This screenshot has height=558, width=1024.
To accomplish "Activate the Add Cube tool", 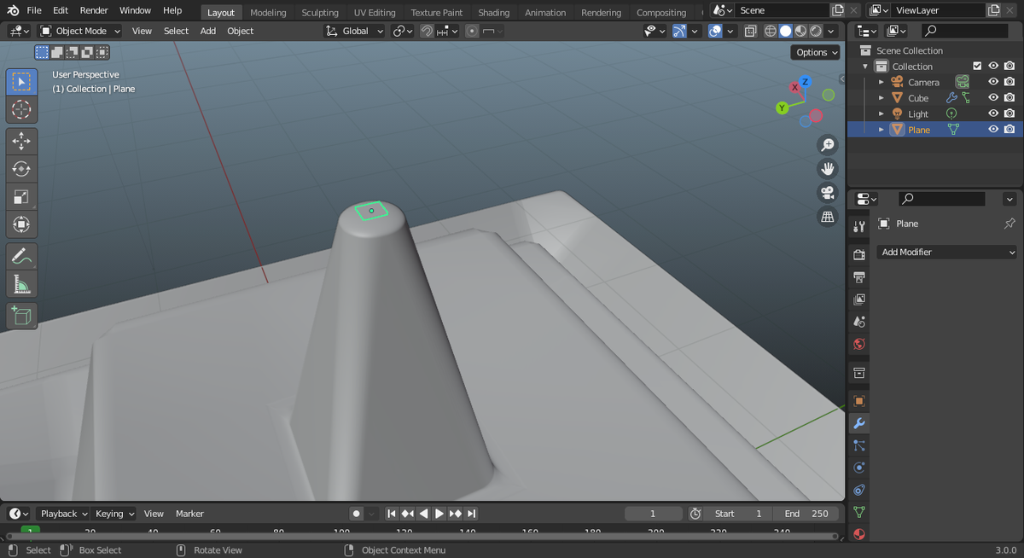I will [21, 316].
